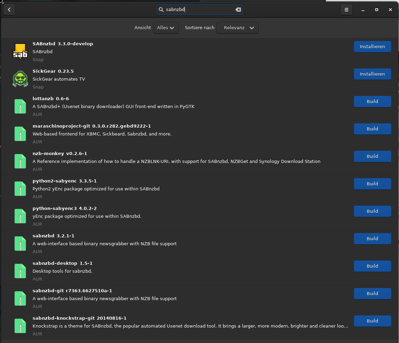Open the sabnzbd-git package entry title

pos(72,291)
